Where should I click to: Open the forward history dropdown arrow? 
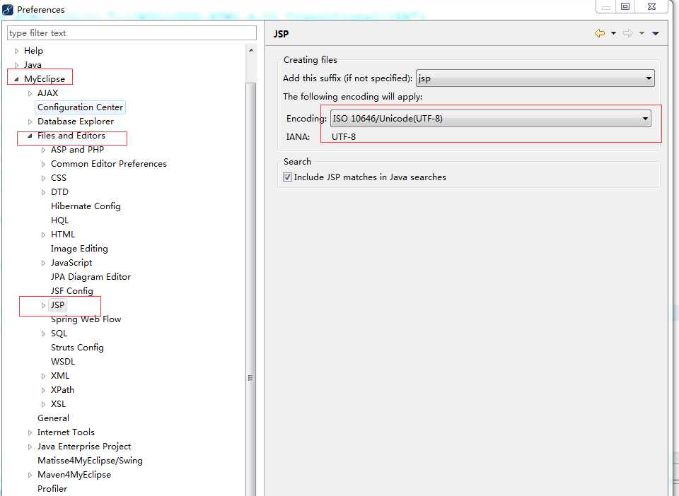tap(642, 33)
